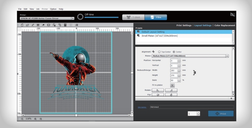The width and height of the screenshot is (252, 128).
Task: Click the floppy disk save icon
Action: (x=38, y=25)
